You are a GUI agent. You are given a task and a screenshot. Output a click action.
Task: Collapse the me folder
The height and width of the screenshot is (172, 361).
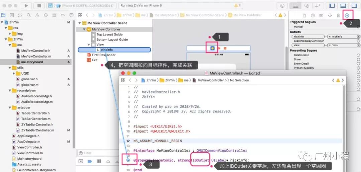point(10,45)
